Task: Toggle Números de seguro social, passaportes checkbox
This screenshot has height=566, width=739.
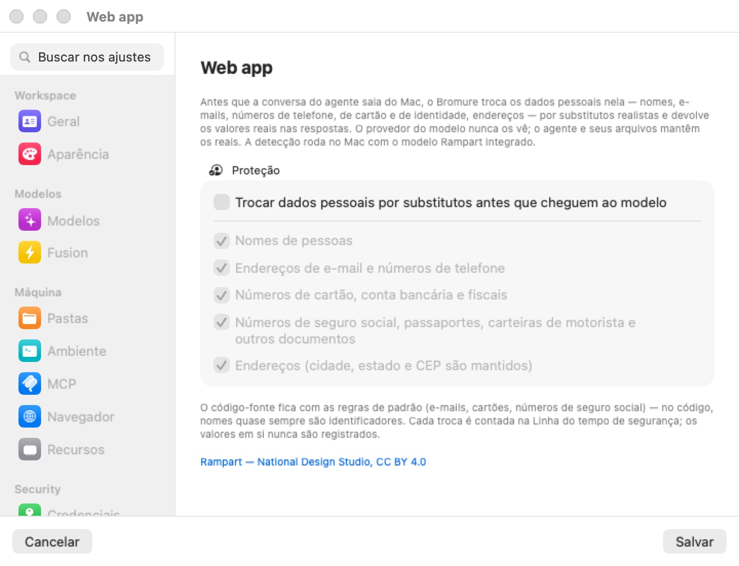Action: (x=222, y=322)
